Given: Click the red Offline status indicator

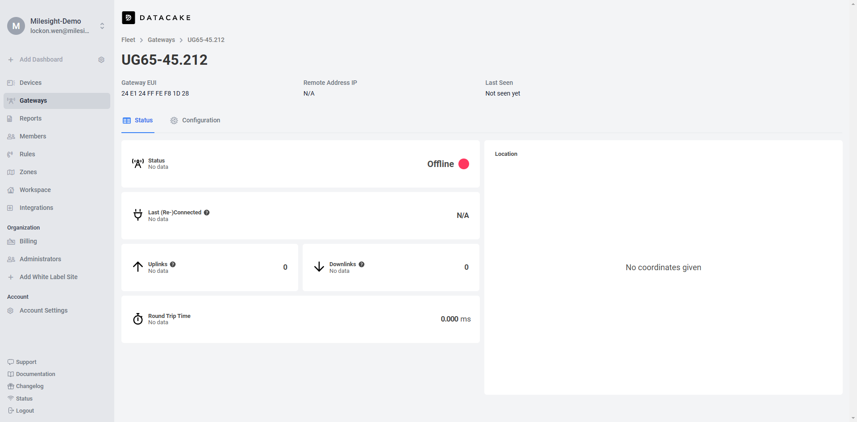Looking at the screenshot, I should pyautogui.click(x=464, y=164).
